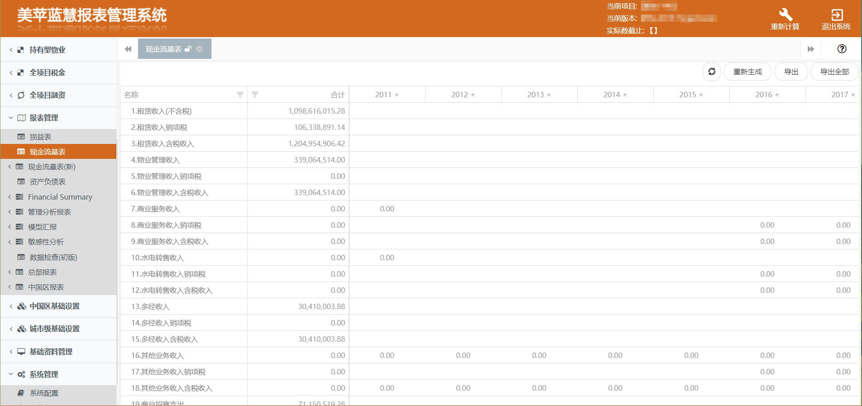Close the 现金流量表 tab

pyautogui.click(x=199, y=49)
